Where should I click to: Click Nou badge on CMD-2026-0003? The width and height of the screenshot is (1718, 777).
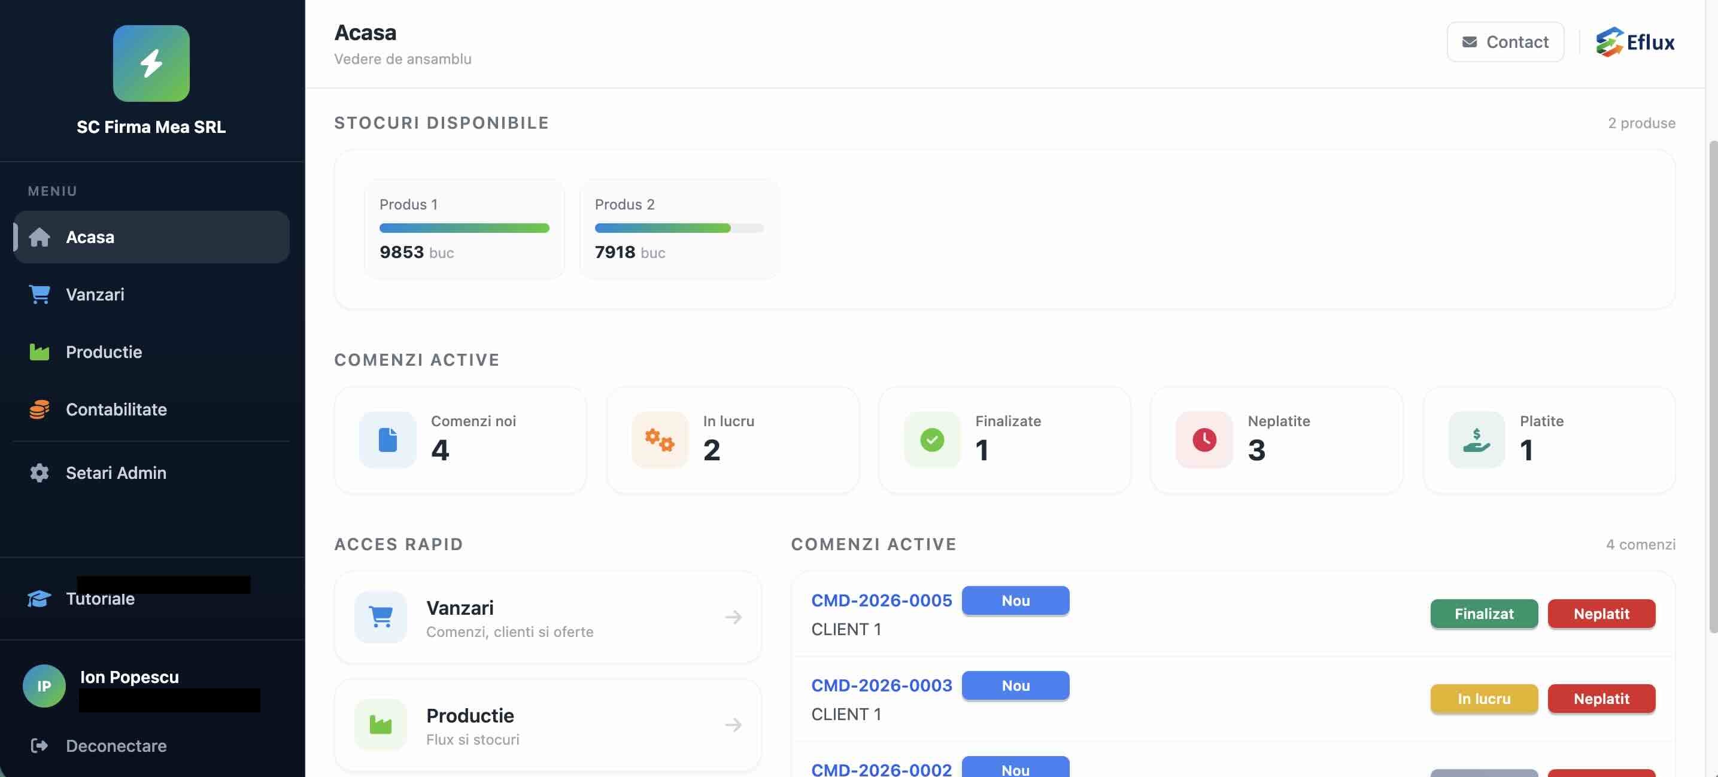pyautogui.click(x=1015, y=685)
